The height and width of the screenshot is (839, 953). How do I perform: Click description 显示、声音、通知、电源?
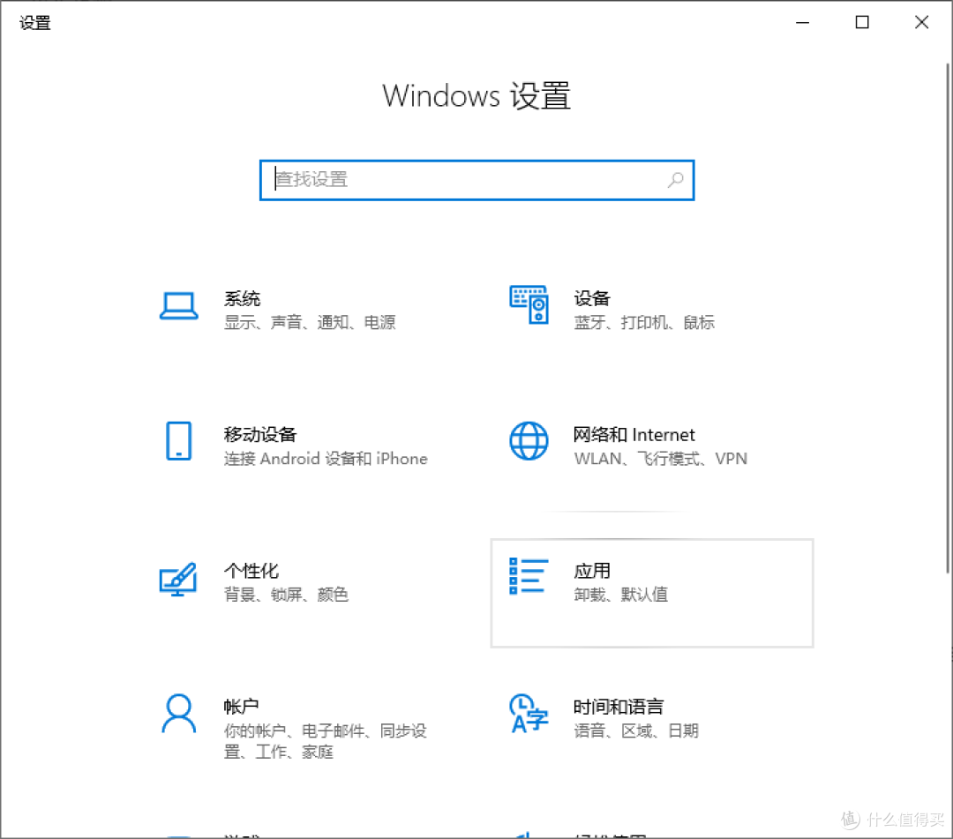(x=310, y=322)
